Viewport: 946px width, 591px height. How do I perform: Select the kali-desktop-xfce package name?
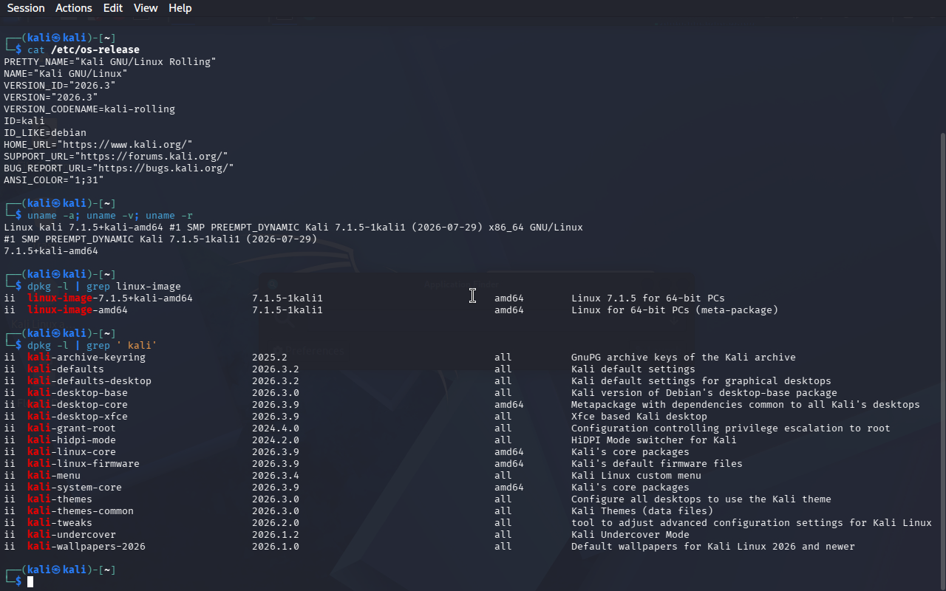[78, 416]
